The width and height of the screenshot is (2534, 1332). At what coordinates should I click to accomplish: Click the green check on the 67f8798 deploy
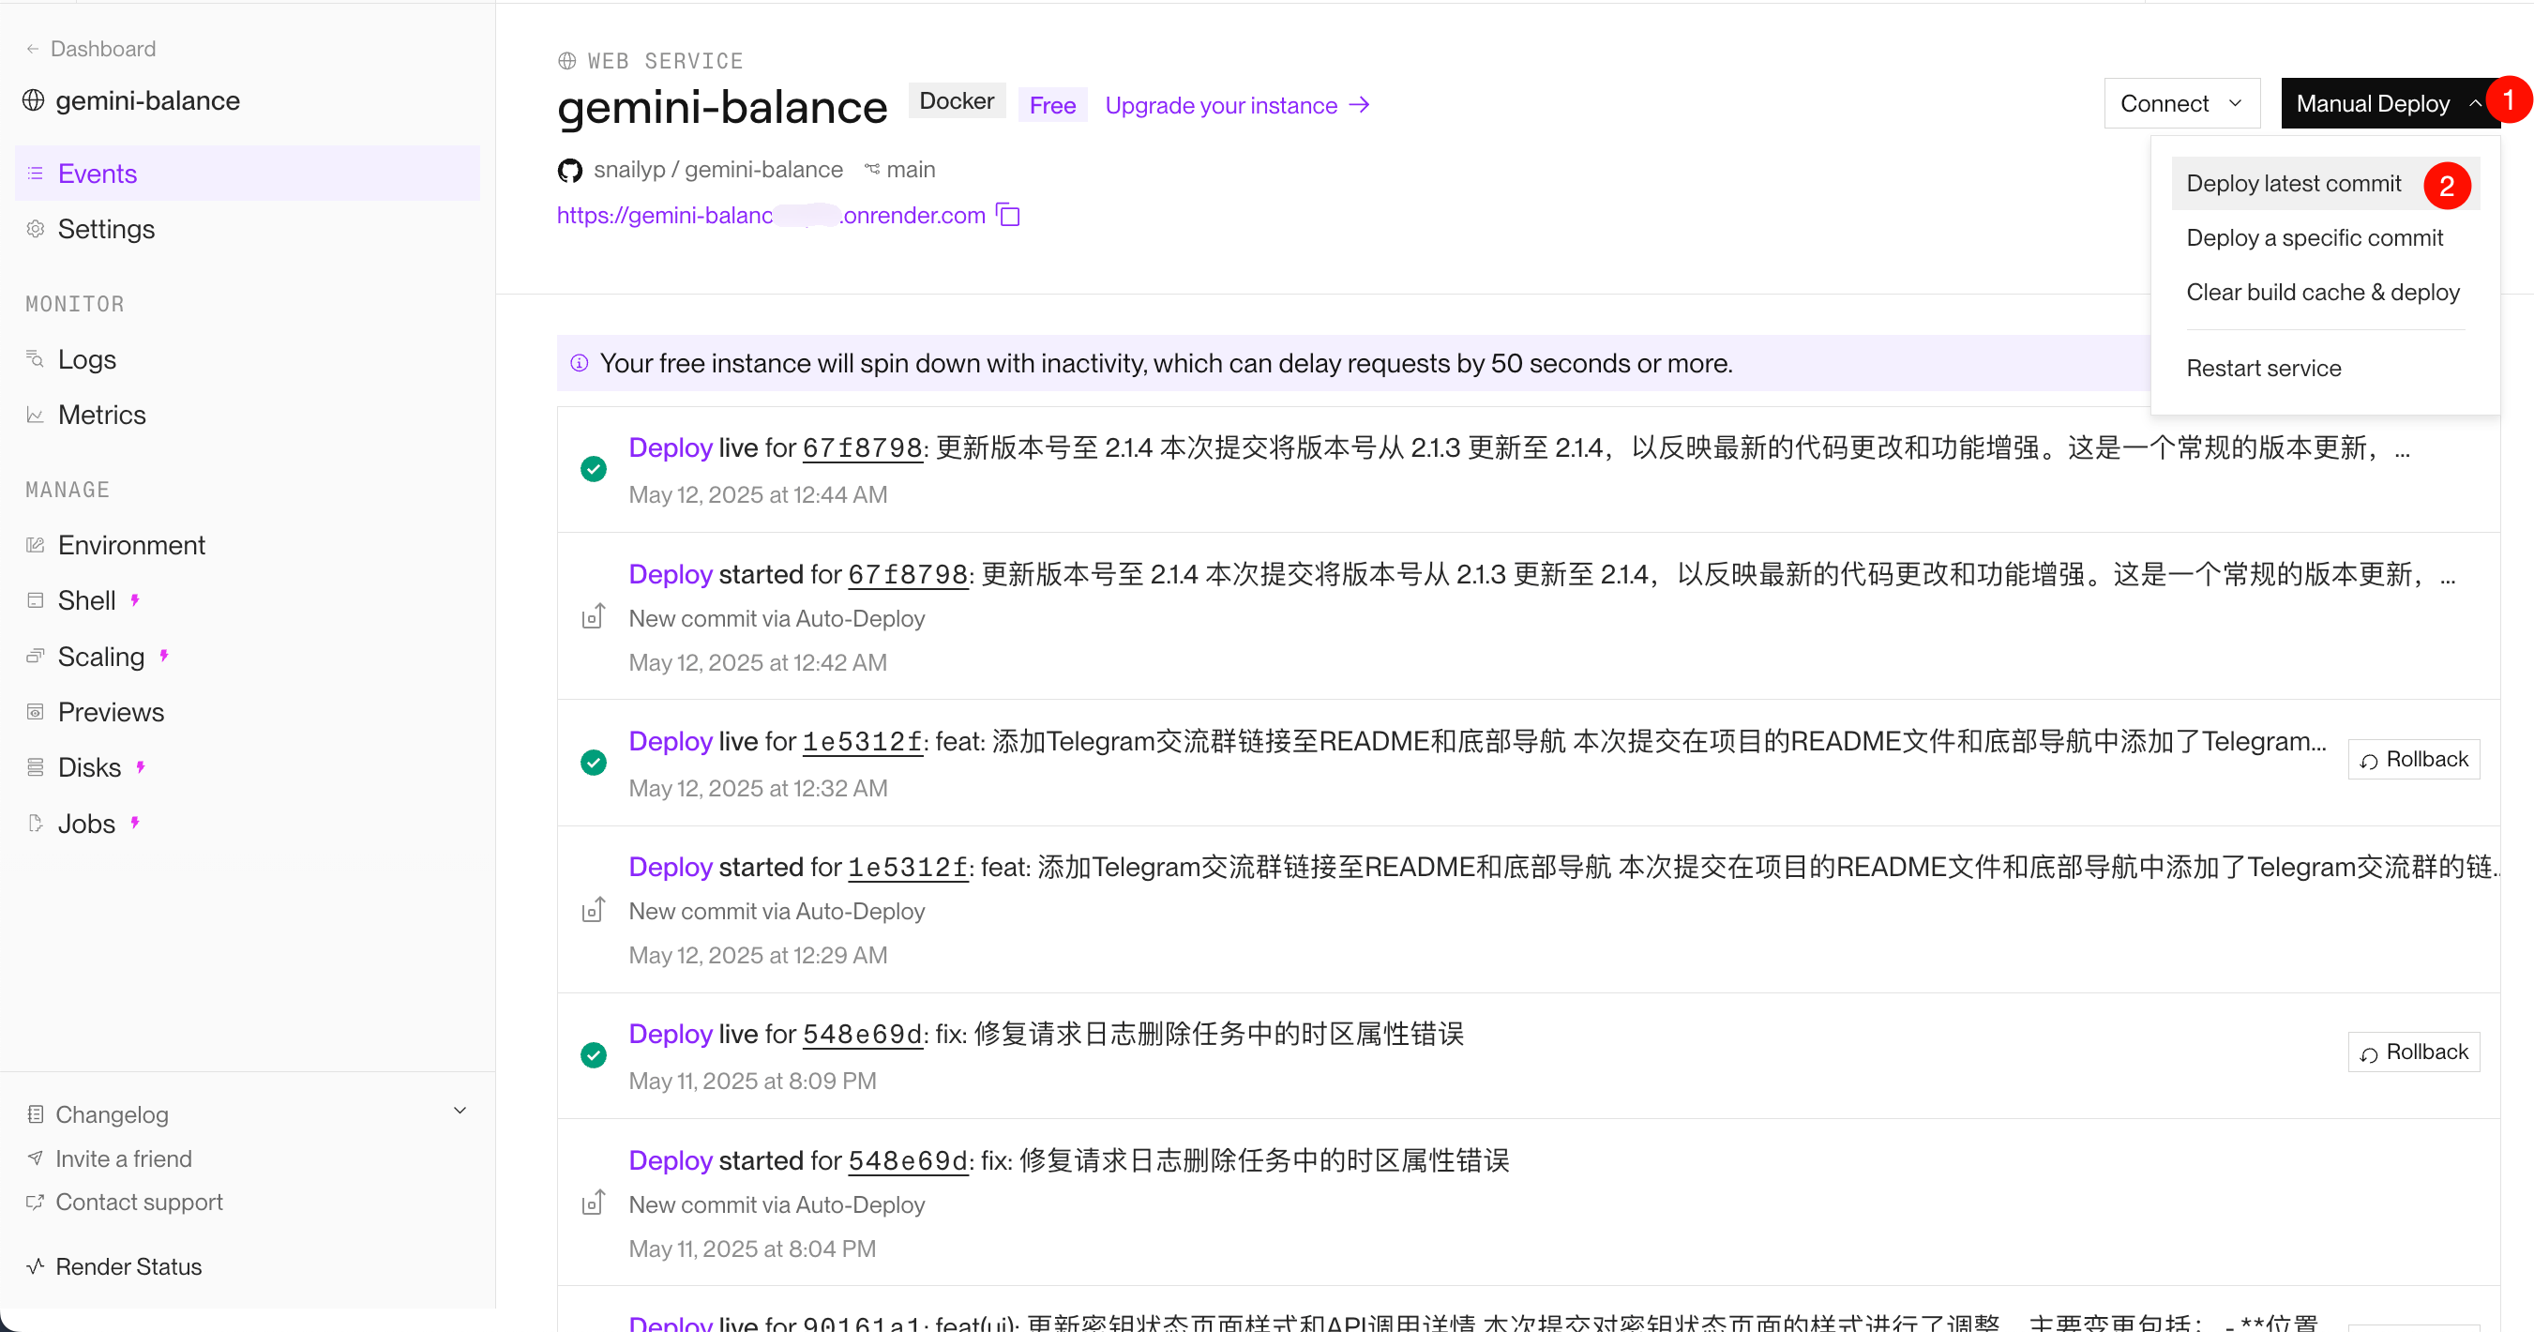(593, 469)
